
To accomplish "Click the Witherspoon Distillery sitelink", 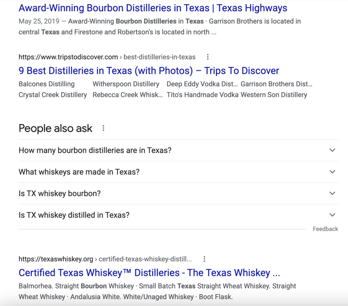I will (x=126, y=84).
